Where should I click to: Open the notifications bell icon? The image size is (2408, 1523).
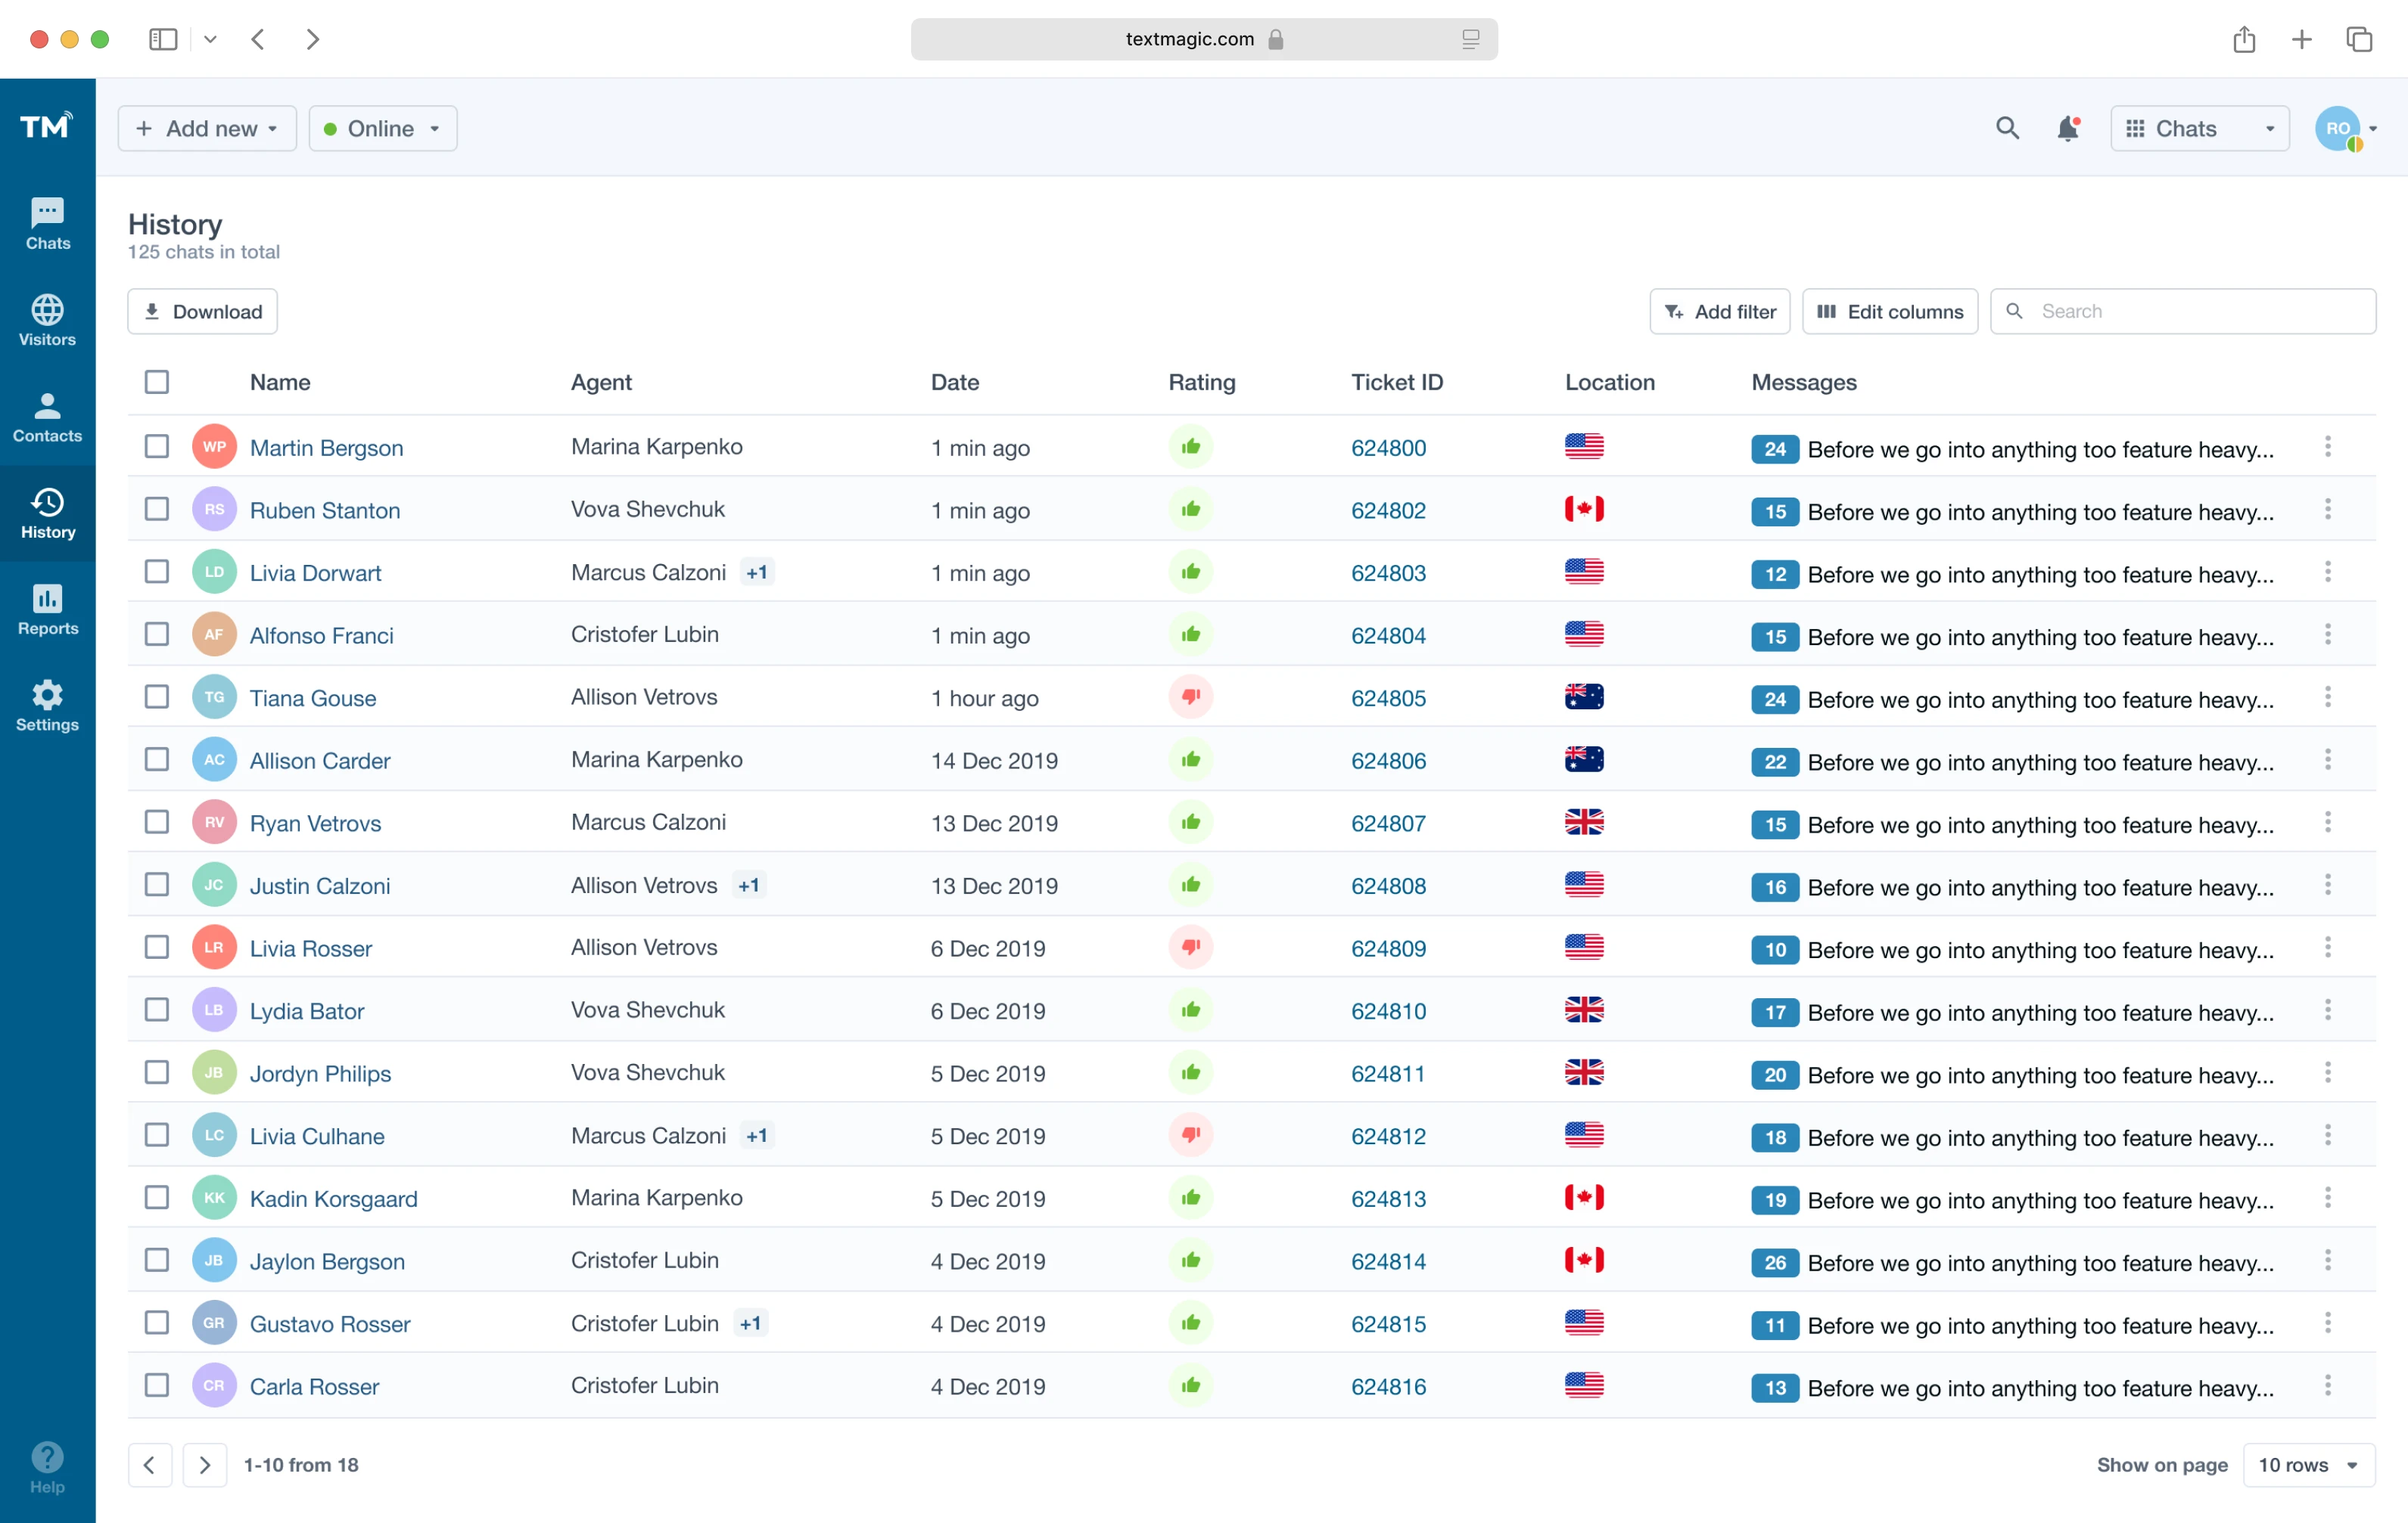[2068, 129]
